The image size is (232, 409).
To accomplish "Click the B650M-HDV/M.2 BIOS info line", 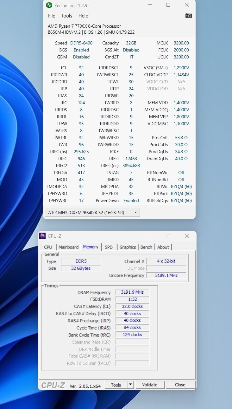I will tap(91, 32).
